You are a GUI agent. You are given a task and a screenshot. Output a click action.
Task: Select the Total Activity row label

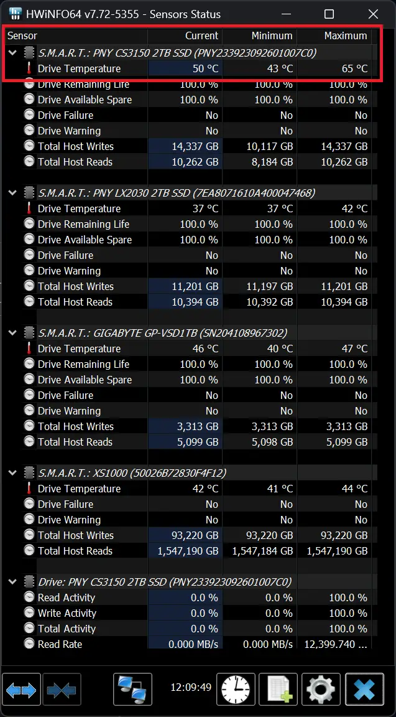67,628
